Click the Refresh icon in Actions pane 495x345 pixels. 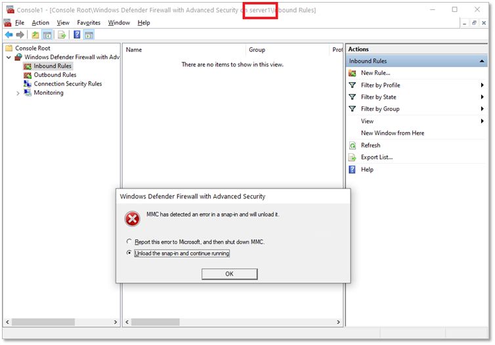353,145
